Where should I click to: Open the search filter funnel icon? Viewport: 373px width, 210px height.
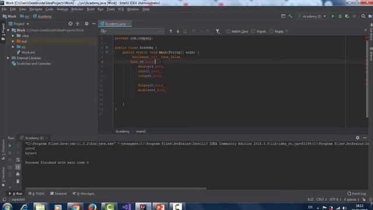click(x=217, y=31)
